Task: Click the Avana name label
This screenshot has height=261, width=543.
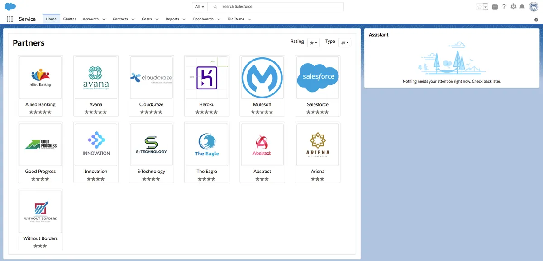Action: (x=96, y=104)
